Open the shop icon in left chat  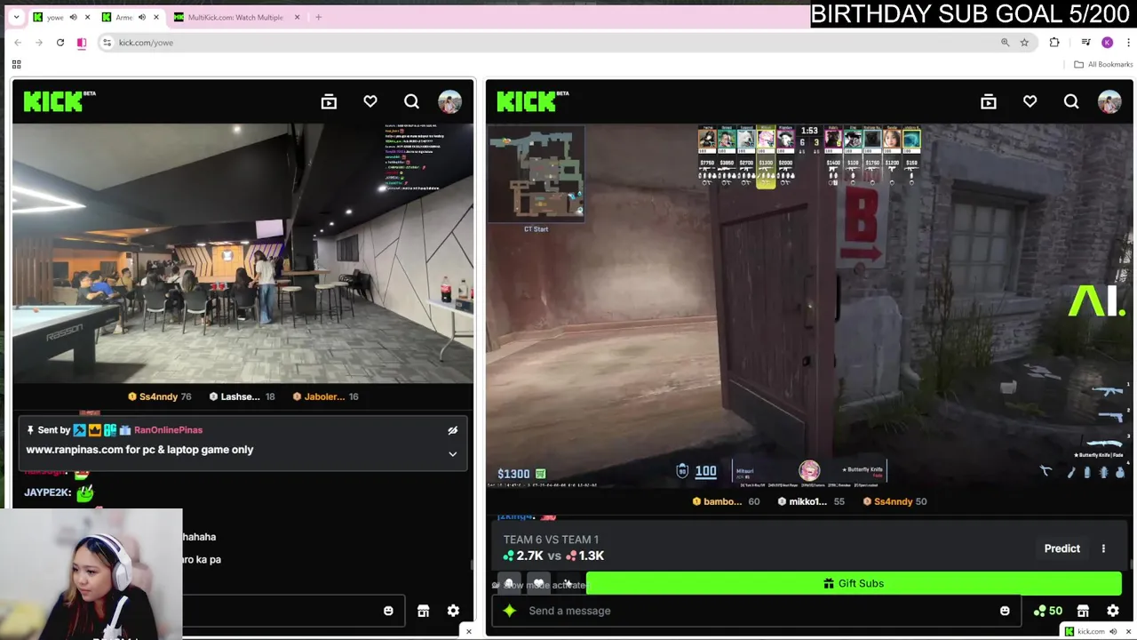pyautogui.click(x=423, y=611)
